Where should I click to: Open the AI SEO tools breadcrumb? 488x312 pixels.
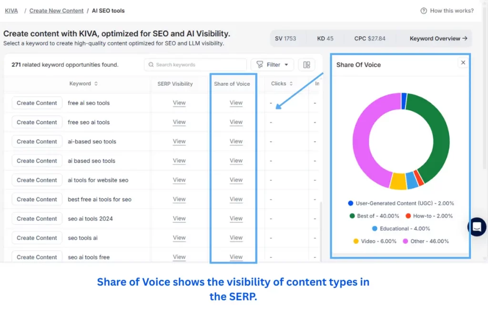click(x=108, y=10)
